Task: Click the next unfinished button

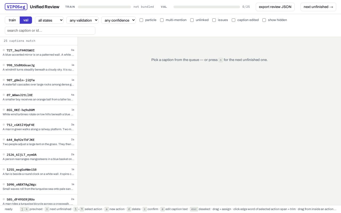Action: (x=318, y=7)
